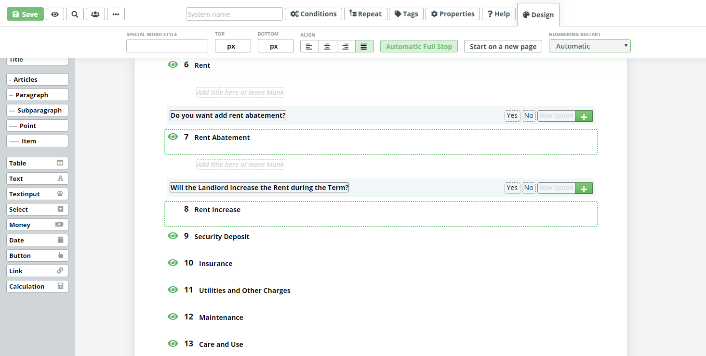The height and width of the screenshot is (356, 706).
Task: Add option to rent abatement question
Action: (x=584, y=116)
